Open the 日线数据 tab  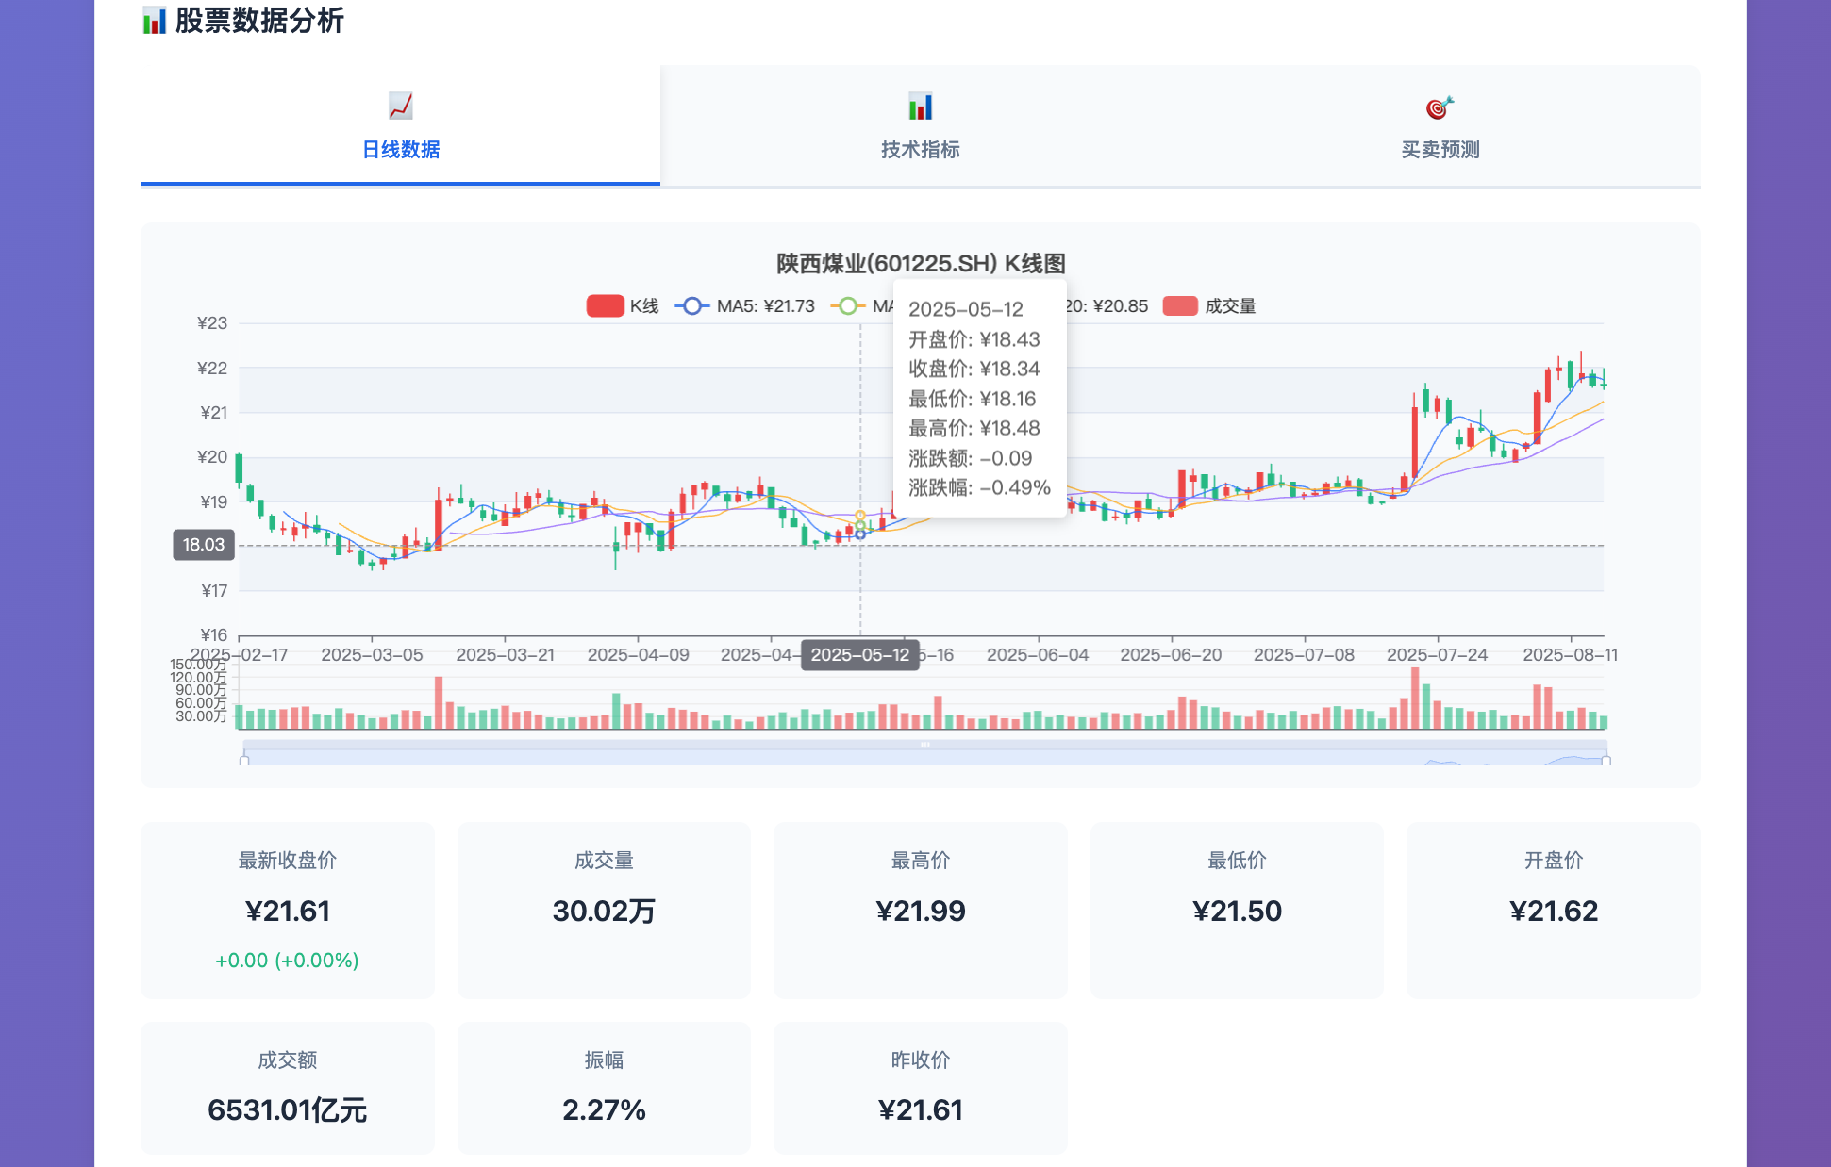point(400,149)
